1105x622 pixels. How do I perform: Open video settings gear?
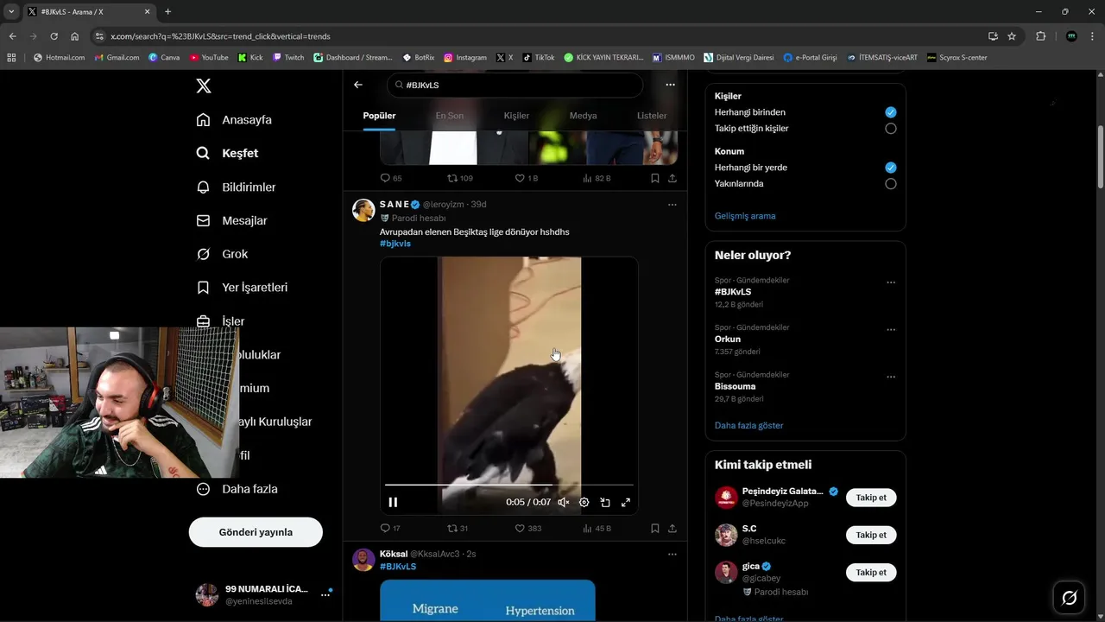pos(584,502)
